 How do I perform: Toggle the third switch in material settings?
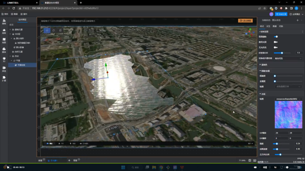click(x=276, y=47)
